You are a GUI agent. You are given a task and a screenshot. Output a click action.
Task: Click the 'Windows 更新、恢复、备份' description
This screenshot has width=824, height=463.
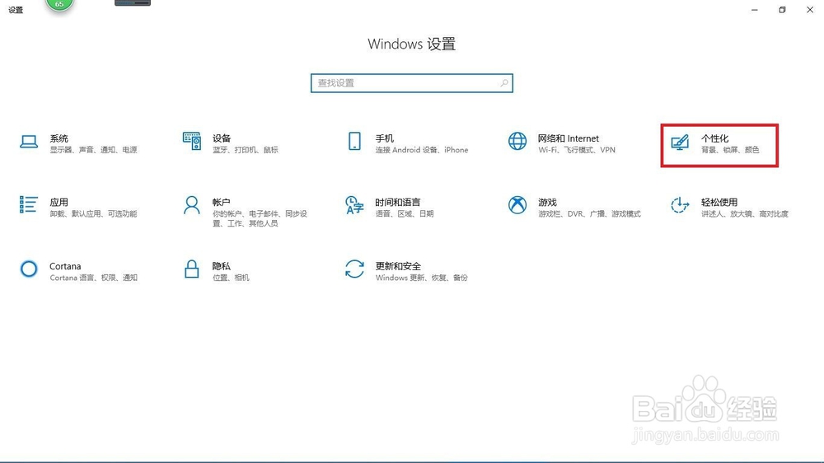[x=421, y=278]
